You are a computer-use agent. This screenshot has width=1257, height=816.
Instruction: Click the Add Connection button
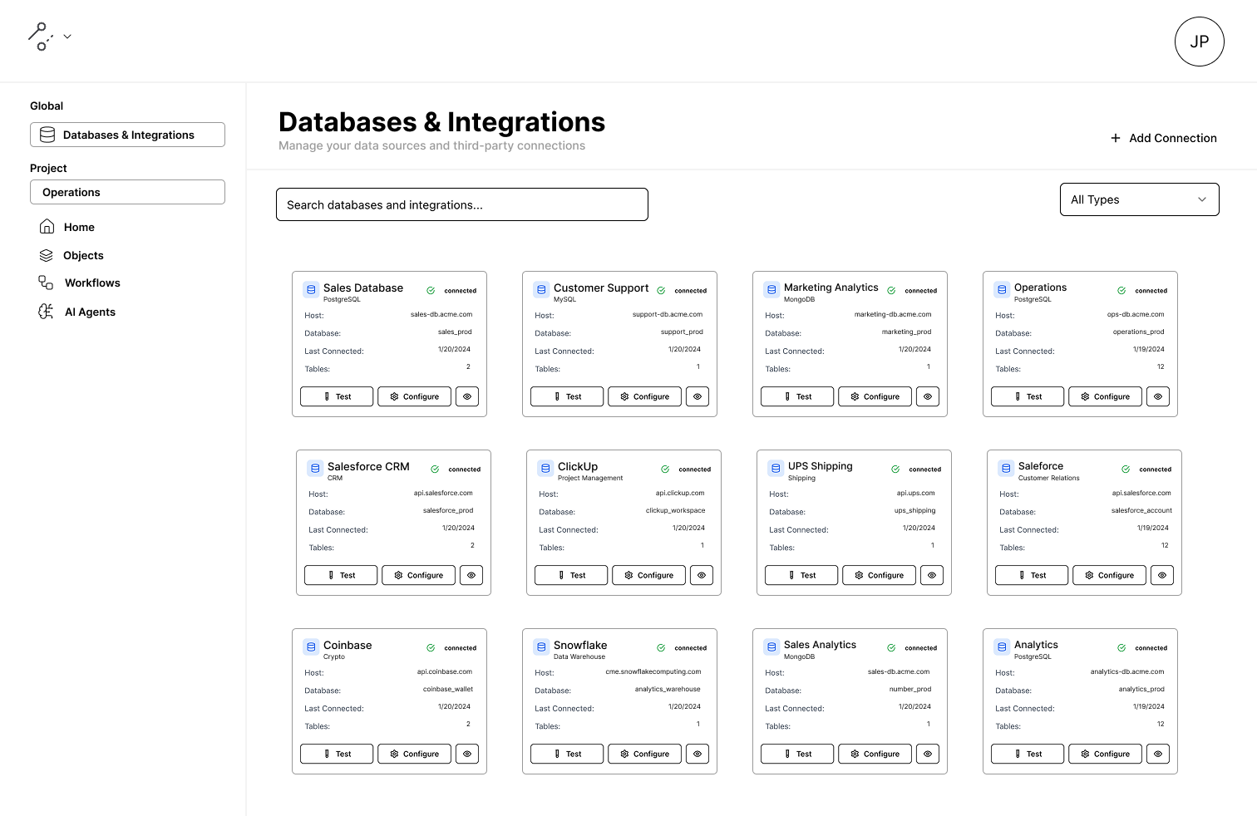(1163, 138)
